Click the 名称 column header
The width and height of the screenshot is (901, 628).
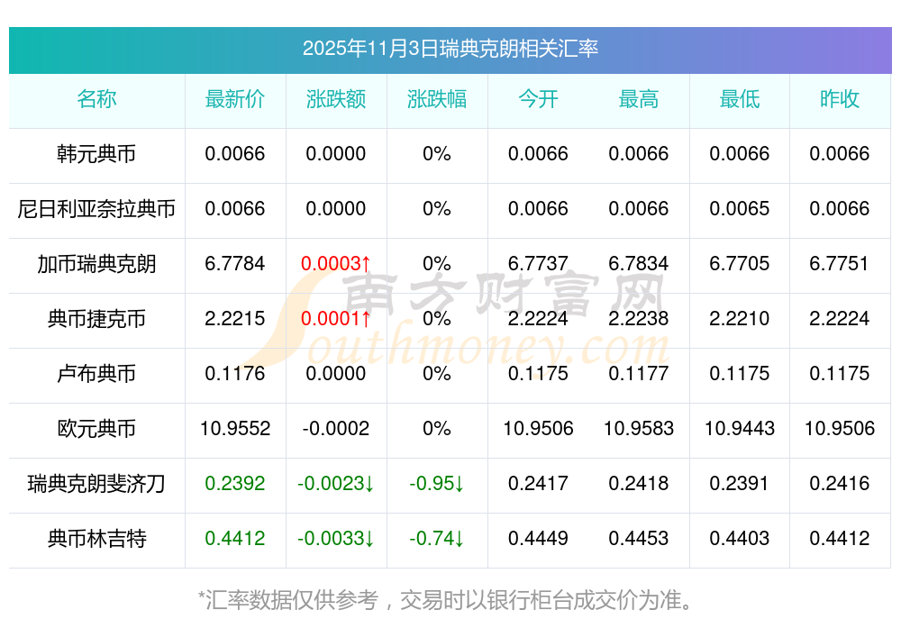pyautogui.click(x=96, y=100)
